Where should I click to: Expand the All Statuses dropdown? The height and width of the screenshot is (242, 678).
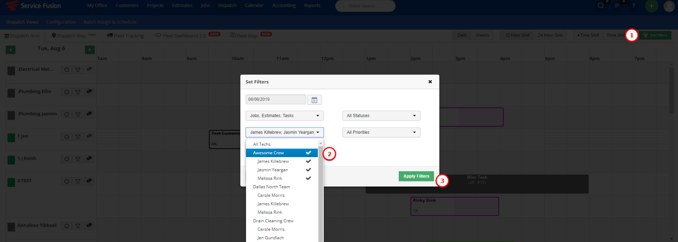[x=381, y=116]
